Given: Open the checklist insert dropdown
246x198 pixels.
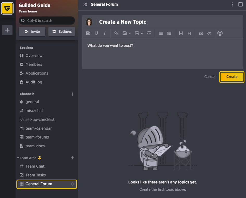Looking at the screenshot, I should (139, 34).
